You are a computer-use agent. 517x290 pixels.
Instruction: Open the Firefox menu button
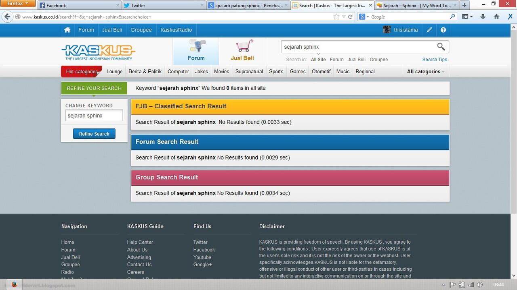[x=18, y=4]
